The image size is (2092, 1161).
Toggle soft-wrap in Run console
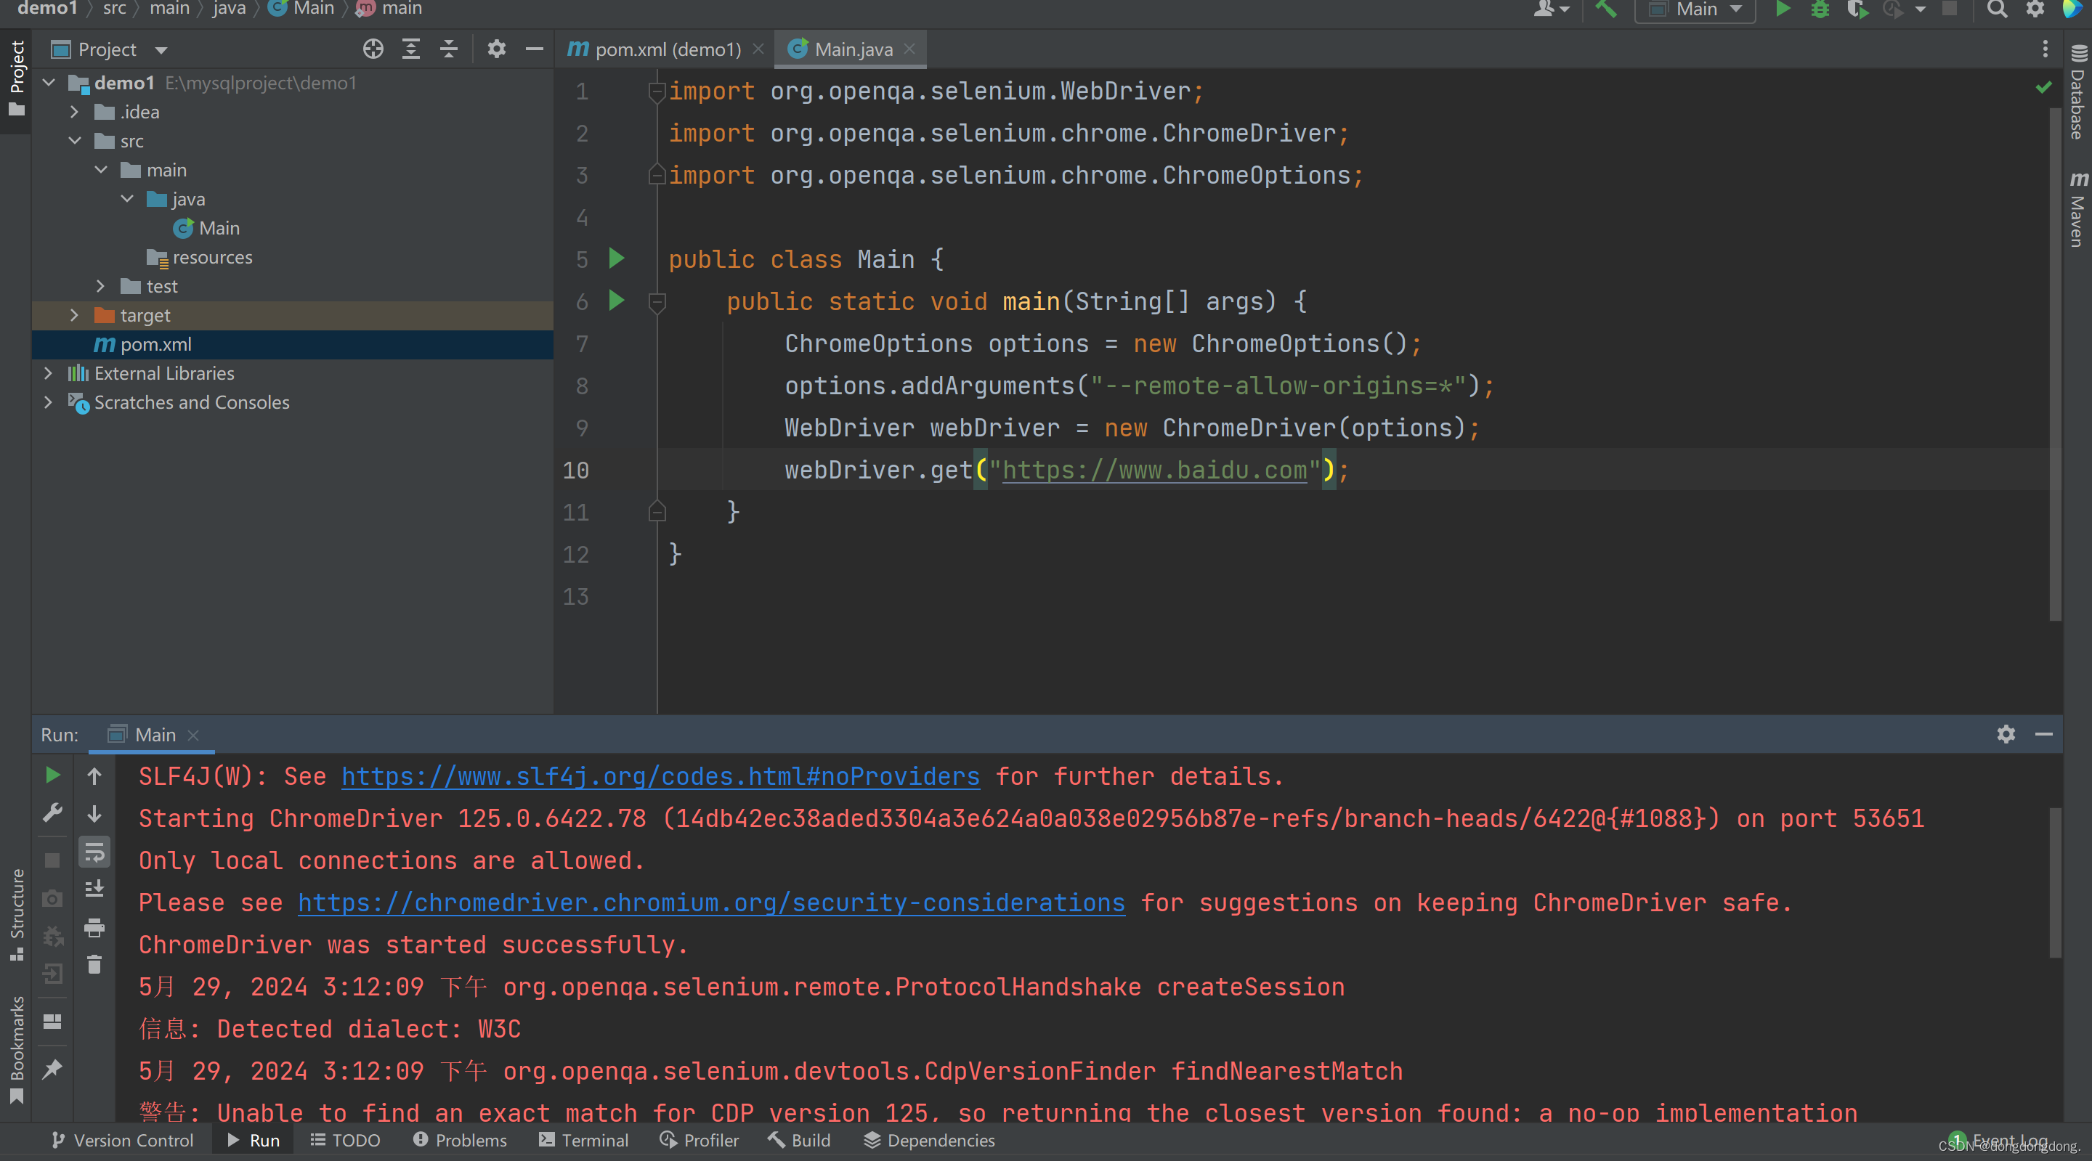coord(94,852)
